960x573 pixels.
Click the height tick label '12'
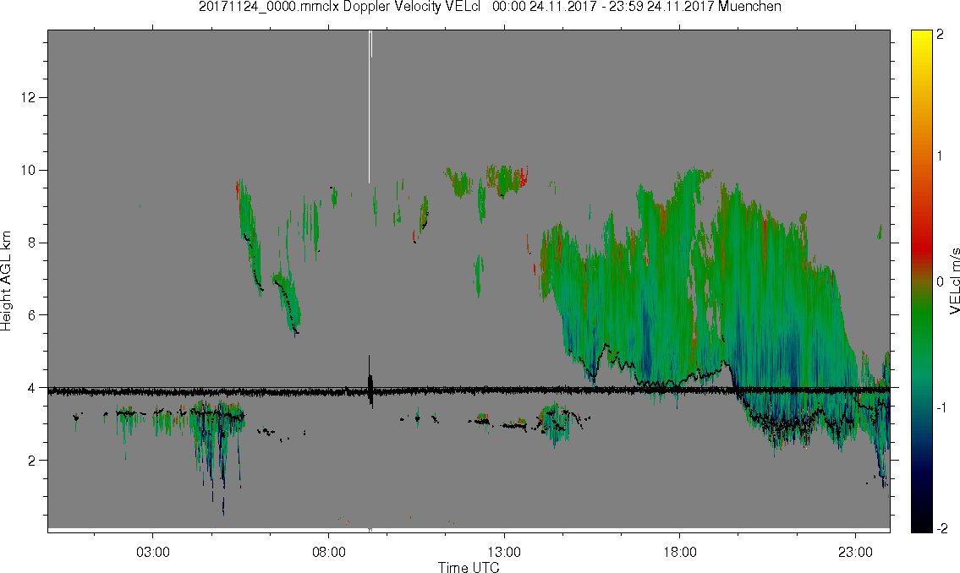pos(28,97)
